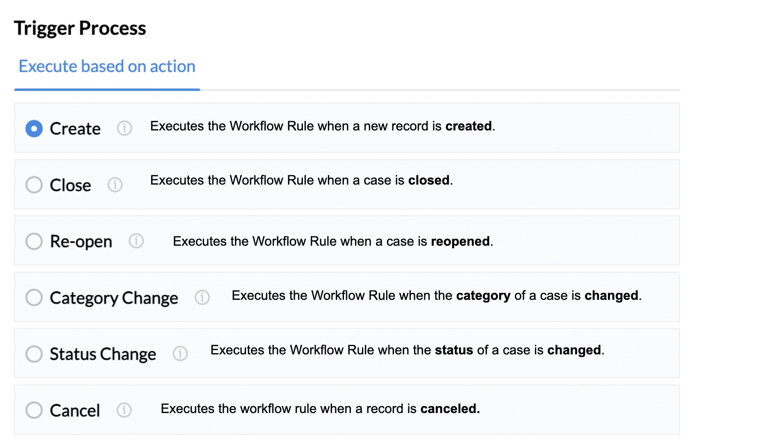Click the Status Change label text
Screen dimensions: 760x443
(103, 354)
